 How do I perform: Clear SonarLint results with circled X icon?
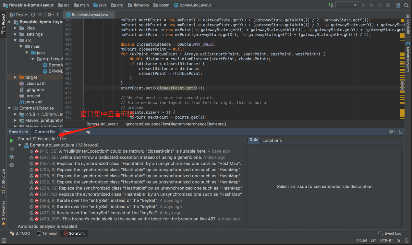click(12, 165)
